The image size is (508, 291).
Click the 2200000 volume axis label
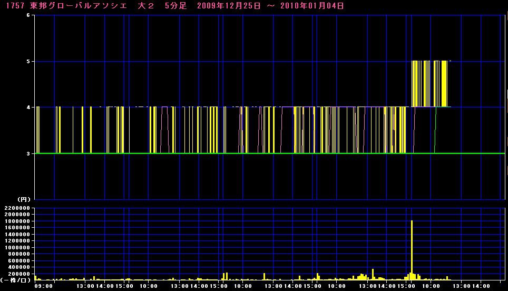[x=16, y=209]
